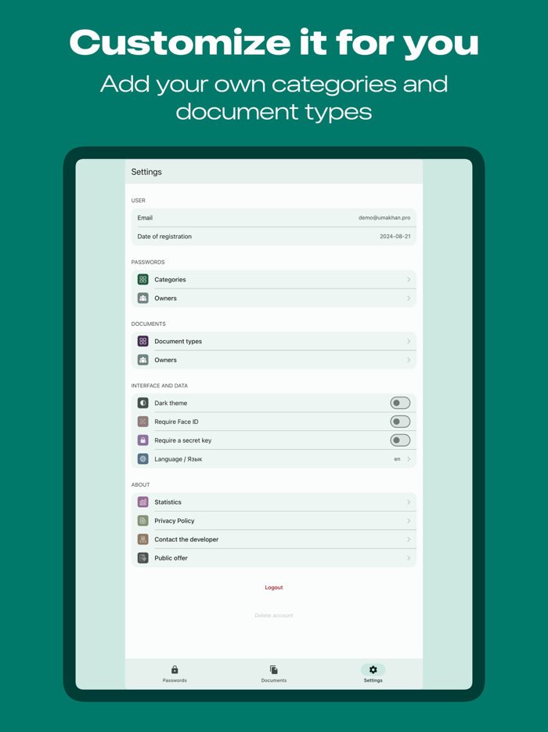This screenshot has height=732, width=548.
Task: Open Categories via its chevron arrow
Action: point(409,279)
